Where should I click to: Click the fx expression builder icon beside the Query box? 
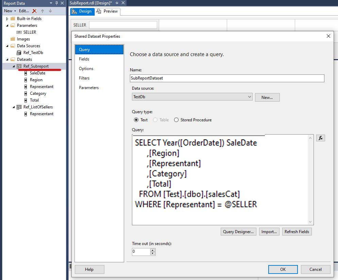coord(320,138)
